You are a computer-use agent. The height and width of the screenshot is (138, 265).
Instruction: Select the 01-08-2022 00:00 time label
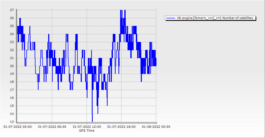[x=156, y=127]
